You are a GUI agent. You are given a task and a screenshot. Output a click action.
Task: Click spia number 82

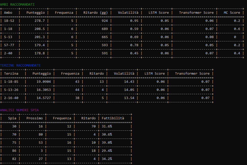(14, 159)
